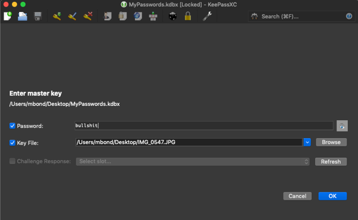The image size is (358, 220).
Task: Confirm master key with OK
Action: point(332,196)
